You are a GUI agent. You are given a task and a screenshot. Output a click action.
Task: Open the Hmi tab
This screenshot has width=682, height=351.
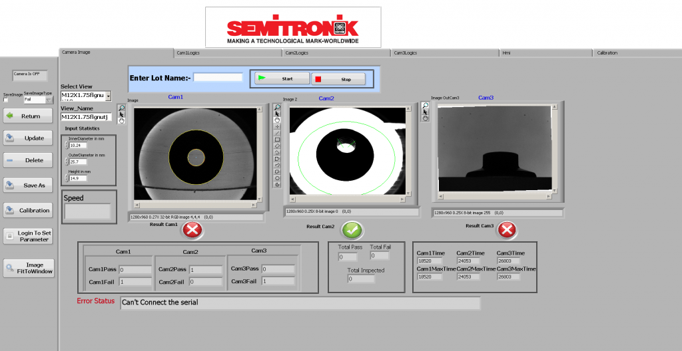[506, 53]
